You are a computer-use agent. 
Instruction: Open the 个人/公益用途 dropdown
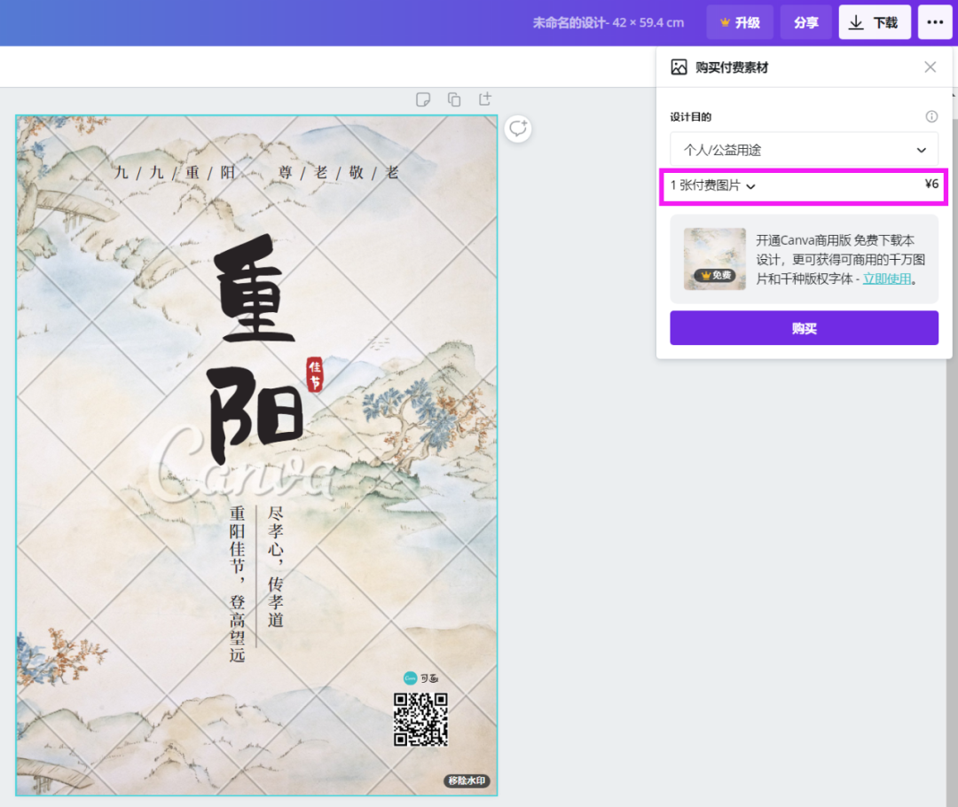pyautogui.click(x=804, y=150)
